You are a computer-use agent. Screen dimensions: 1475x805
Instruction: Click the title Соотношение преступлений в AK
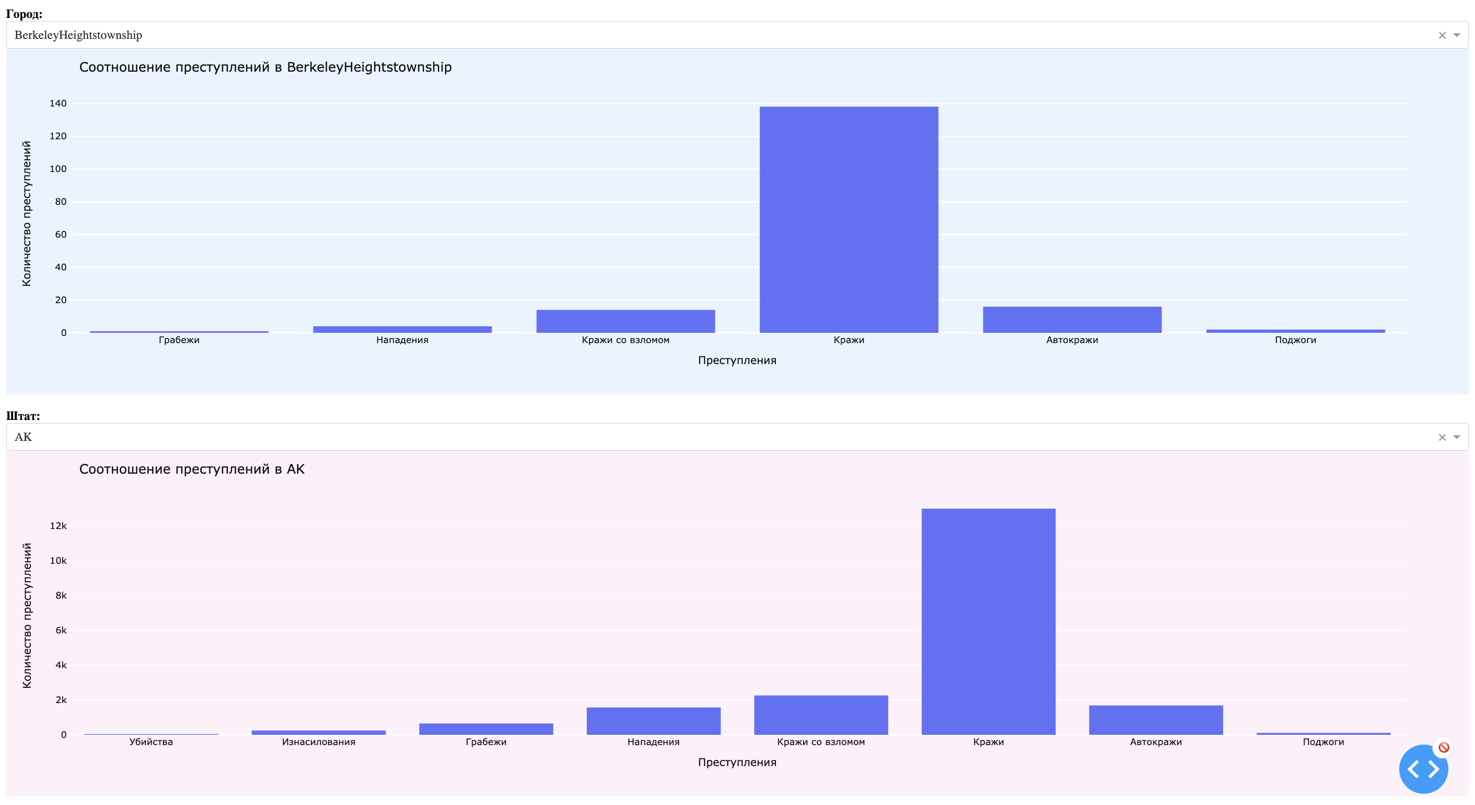[x=193, y=469]
